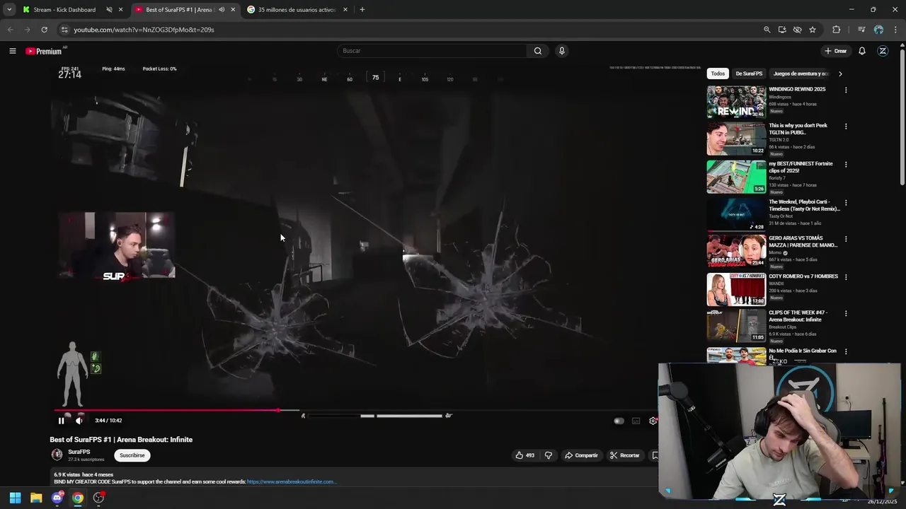Open Chrome extensions puzzle icon
The height and width of the screenshot is (509, 906).
[x=836, y=30]
